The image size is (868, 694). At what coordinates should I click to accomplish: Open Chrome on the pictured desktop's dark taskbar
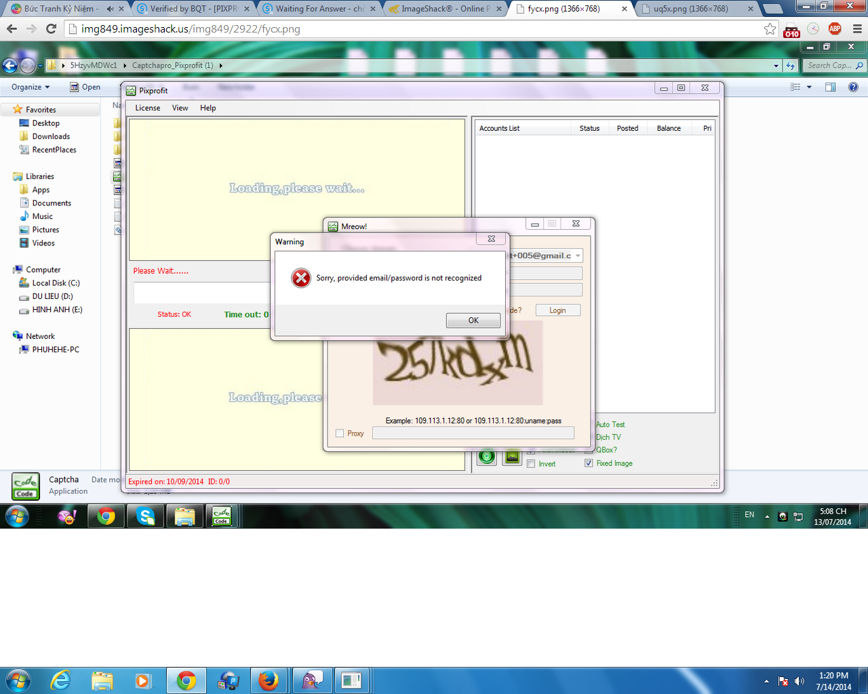click(x=106, y=516)
